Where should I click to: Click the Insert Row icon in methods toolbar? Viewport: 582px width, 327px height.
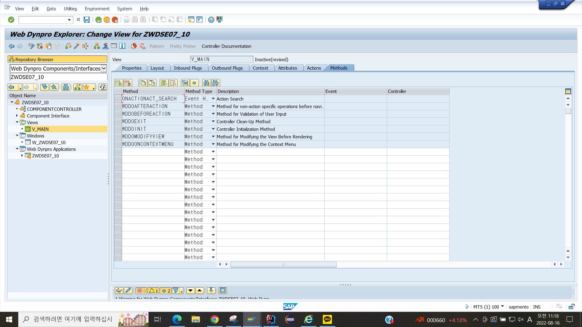119,83
